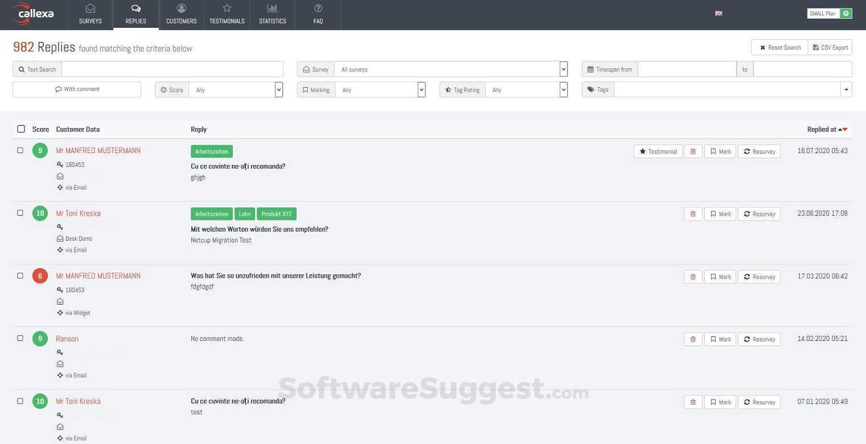The width and height of the screenshot is (866, 444).
Task: Click the Tags label icon
Action: 598,90
